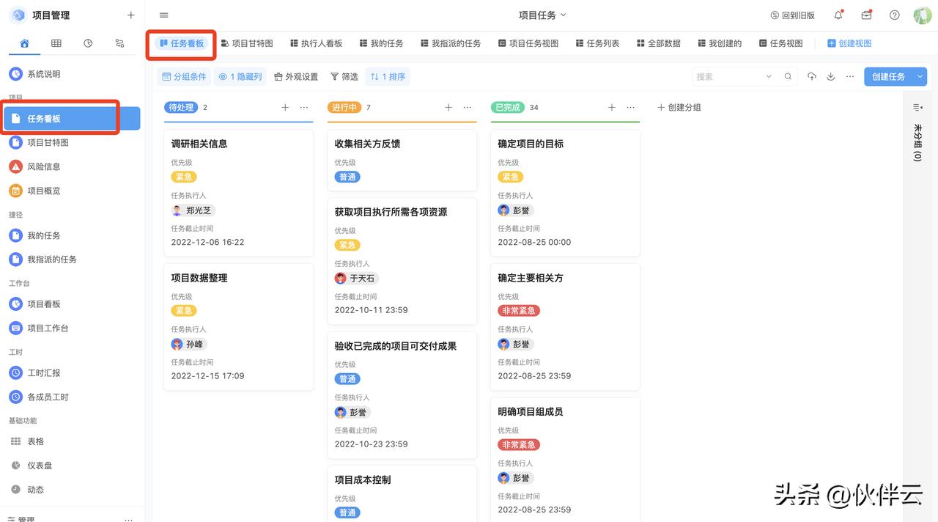The image size is (938, 522).
Task: Select the 搜索 magnifier icon in the toolbar
Action: (788, 76)
